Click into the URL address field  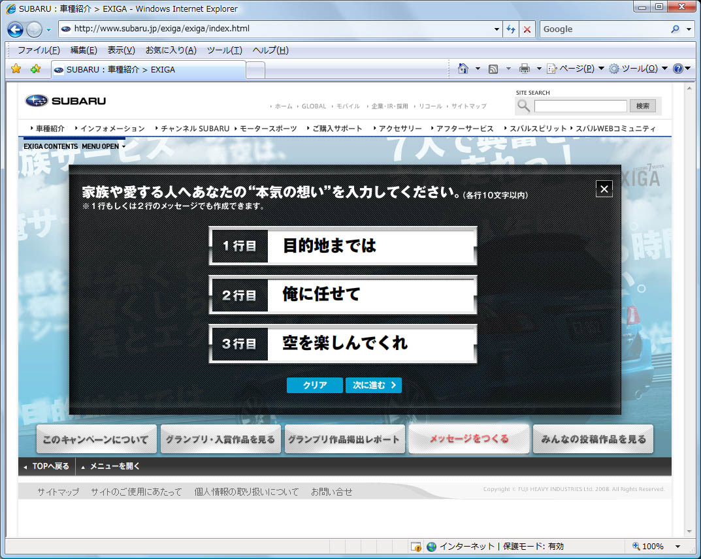[x=282, y=29]
